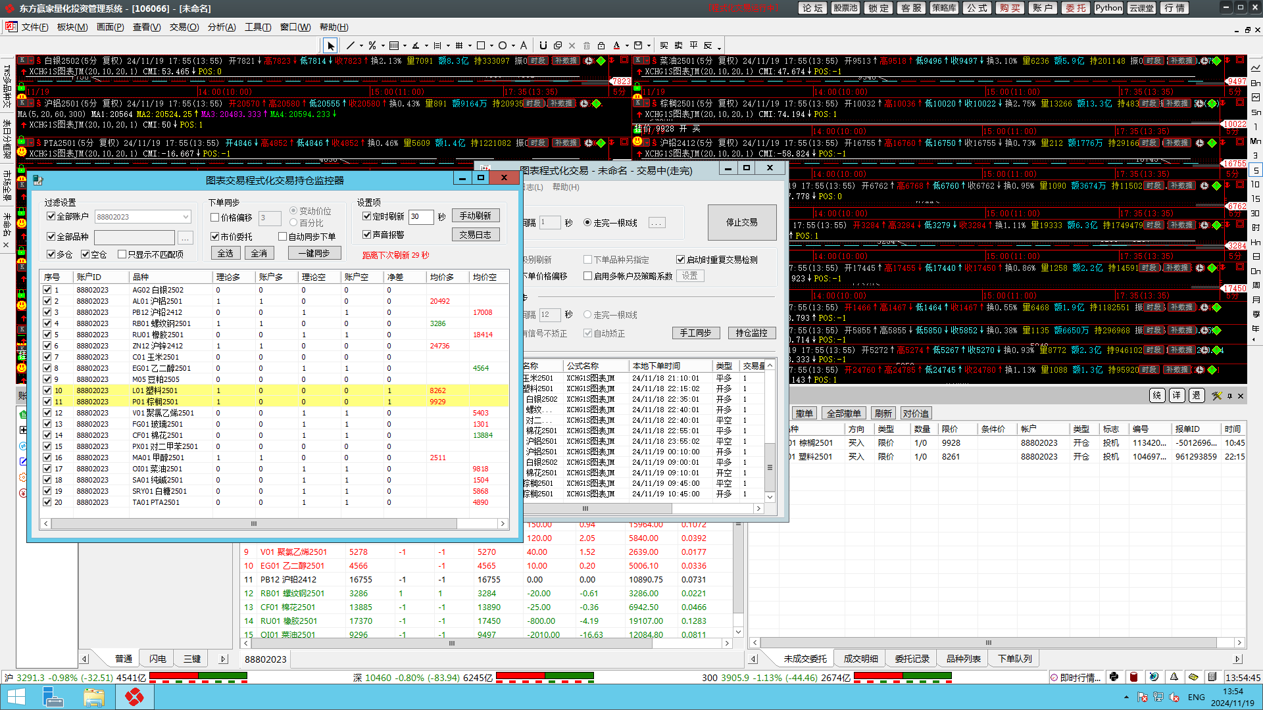
Task: Click the 全部撤单 button
Action: click(x=844, y=414)
